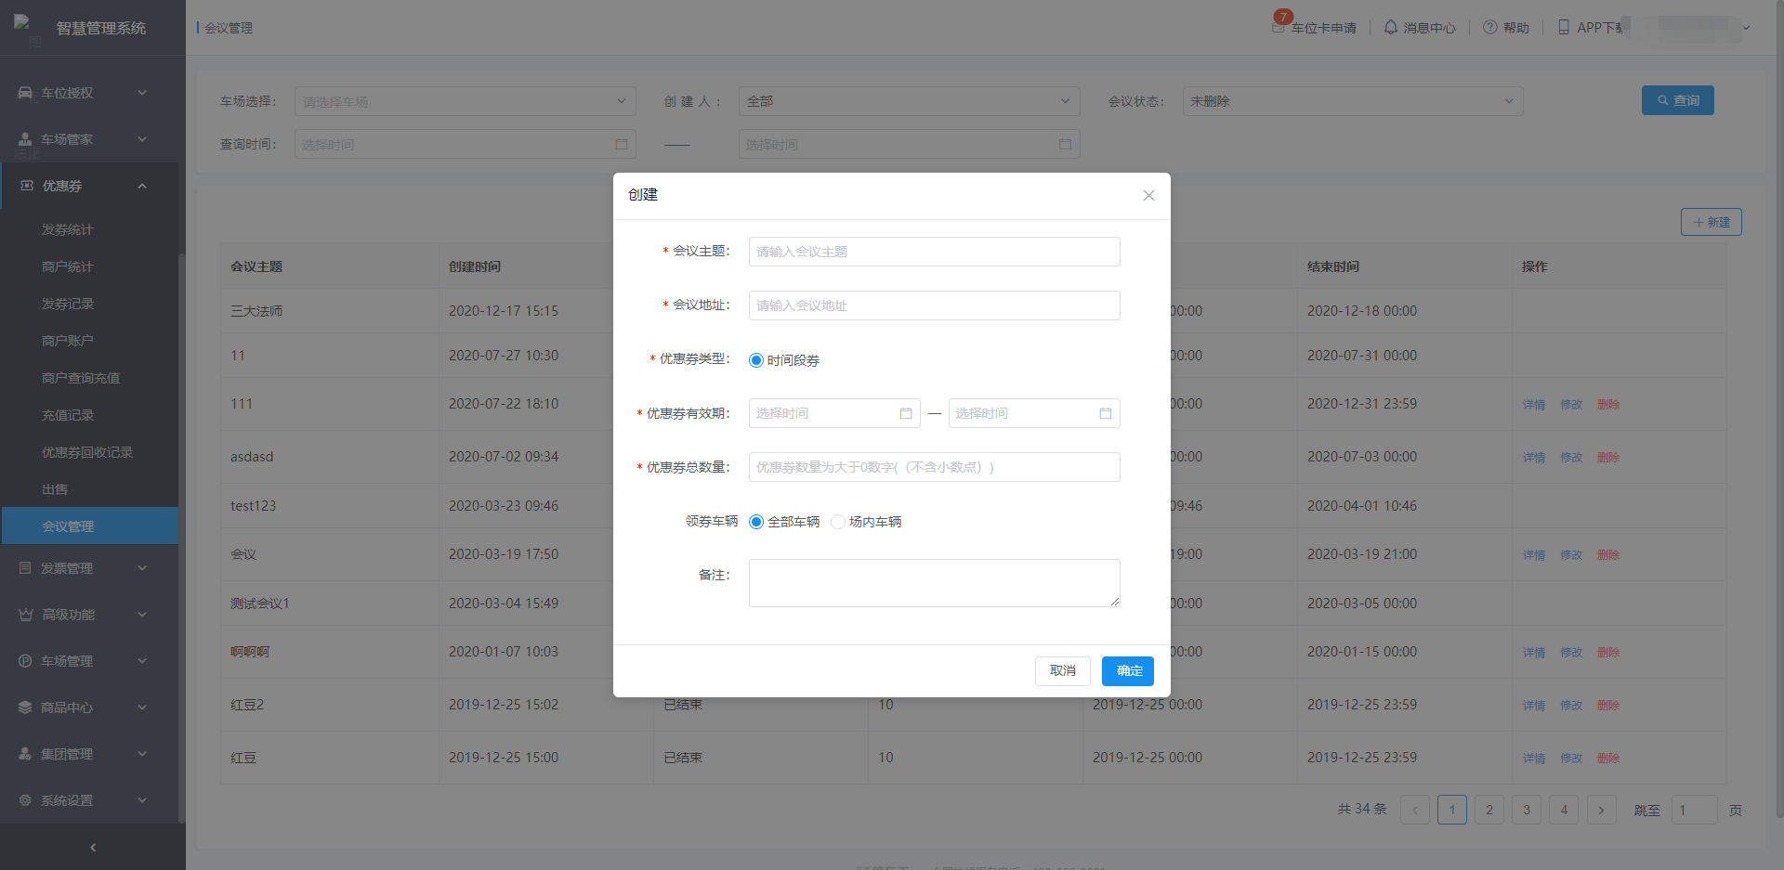This screenshot has width=1784, height=870.
Task: Click the APP下载 phone icon
Action: (1564, 27)
